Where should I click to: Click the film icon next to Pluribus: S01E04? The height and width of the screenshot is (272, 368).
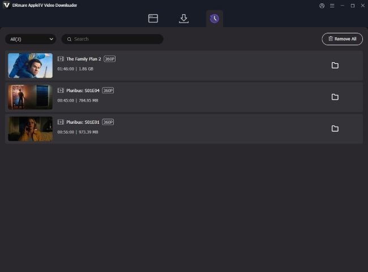click(x=61, y=90)
